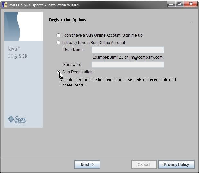
Task: Choose "I already have a Sun Online Account" radio button
Action: coord(58,43)
